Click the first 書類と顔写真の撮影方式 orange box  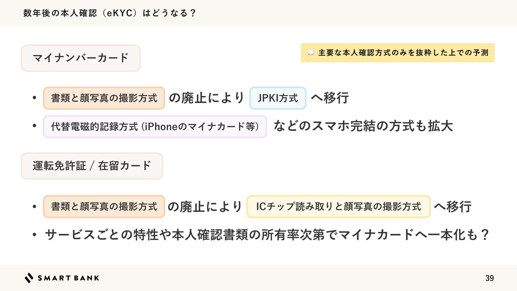(x=104, y=98)
